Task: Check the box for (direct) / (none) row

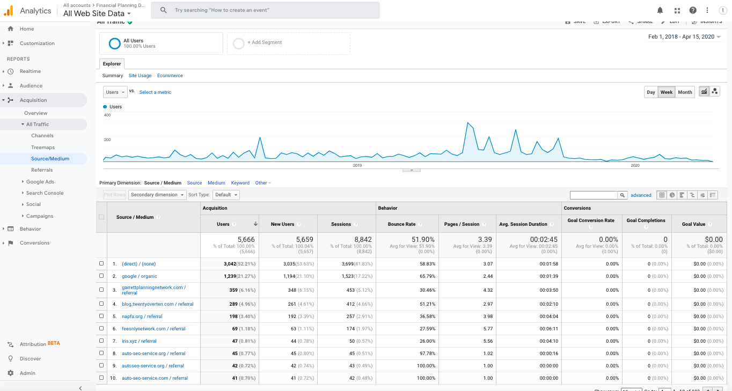Action: 101,264
